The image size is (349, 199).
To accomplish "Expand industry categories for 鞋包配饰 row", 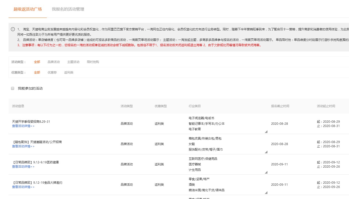I will pos(266,152).
